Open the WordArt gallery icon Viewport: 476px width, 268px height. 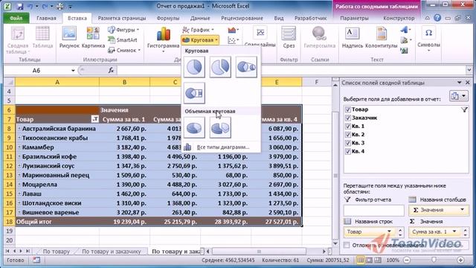(x=405, y=30)
